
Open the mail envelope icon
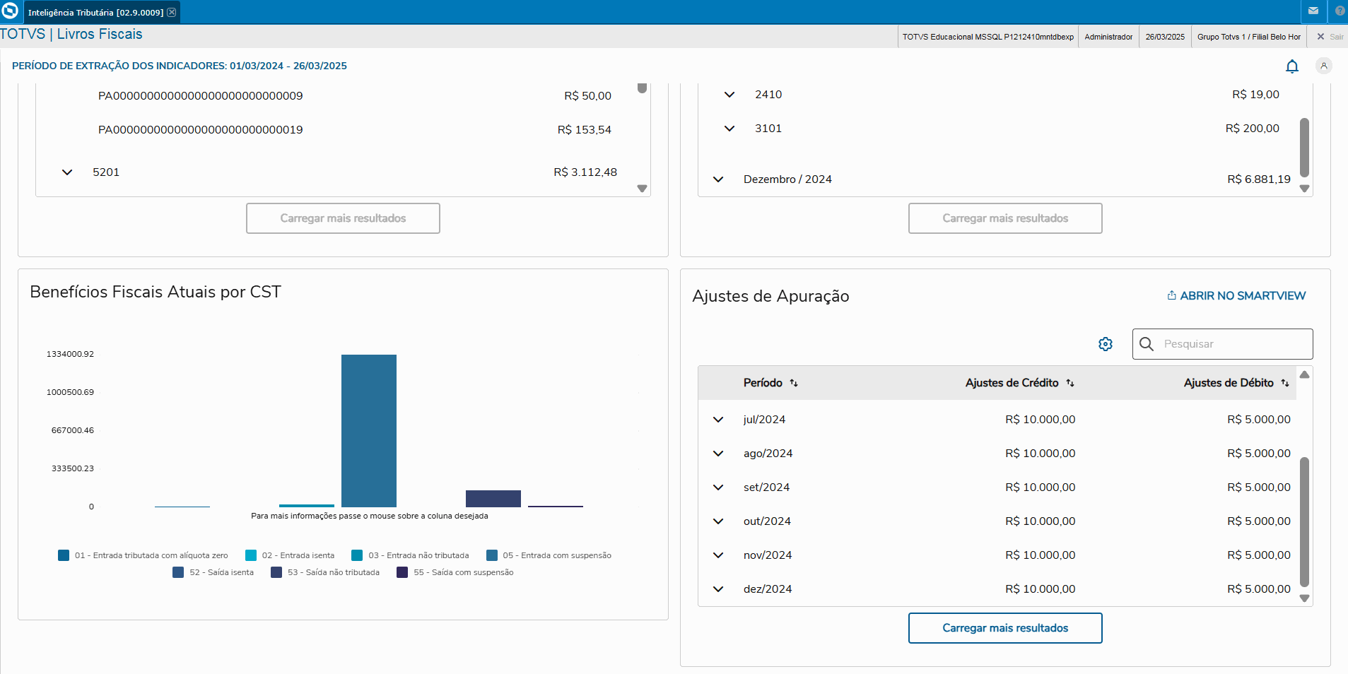pyautogui.click(x=1313, y=11)
